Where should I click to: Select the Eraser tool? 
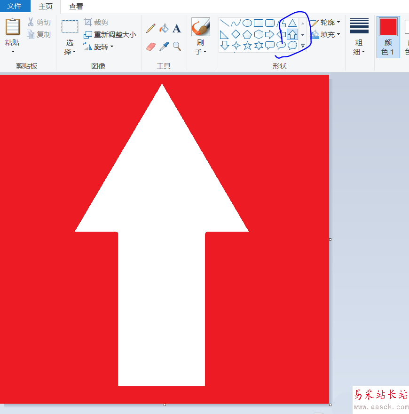click(x=151, y=47)
